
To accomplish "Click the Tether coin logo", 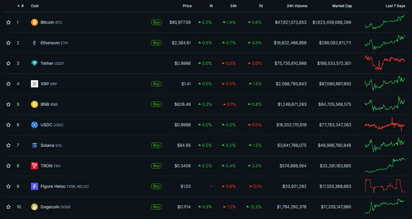I will (35, 63).
